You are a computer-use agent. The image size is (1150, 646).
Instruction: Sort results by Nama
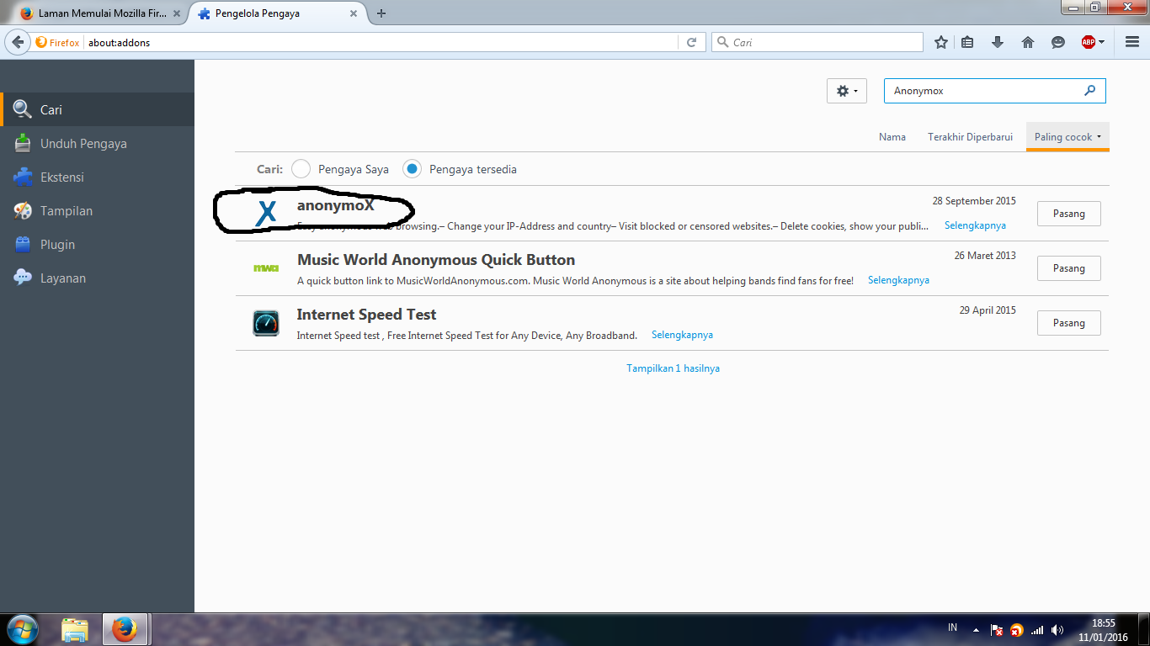point(892,137)
